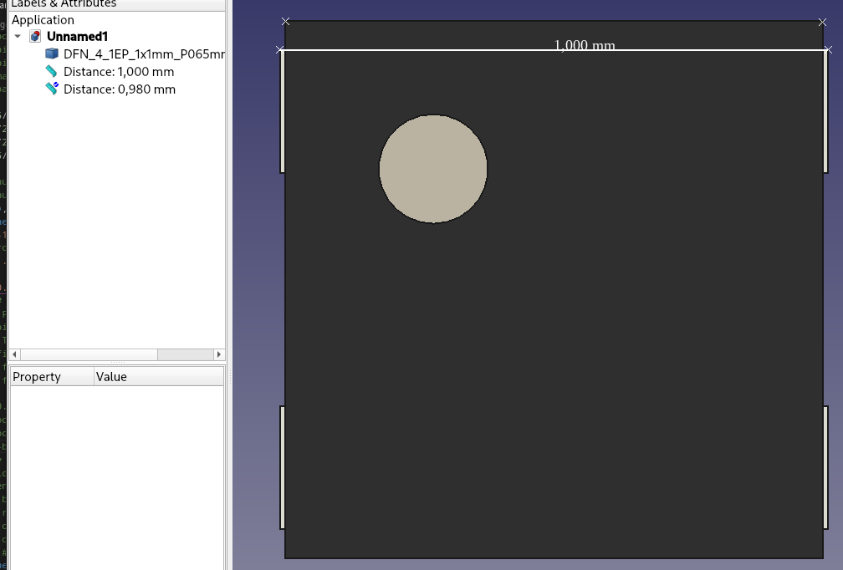This screenshot has width=843, height=570.
Task: Click the upper-right measurement point X marker
Action: pos(823,22)
